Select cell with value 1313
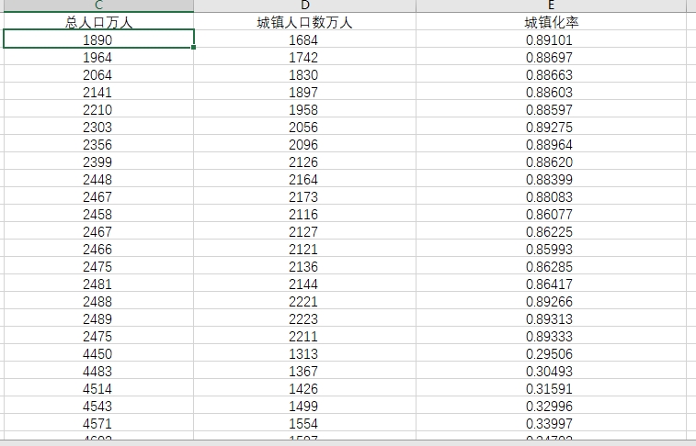 (305, 353)
